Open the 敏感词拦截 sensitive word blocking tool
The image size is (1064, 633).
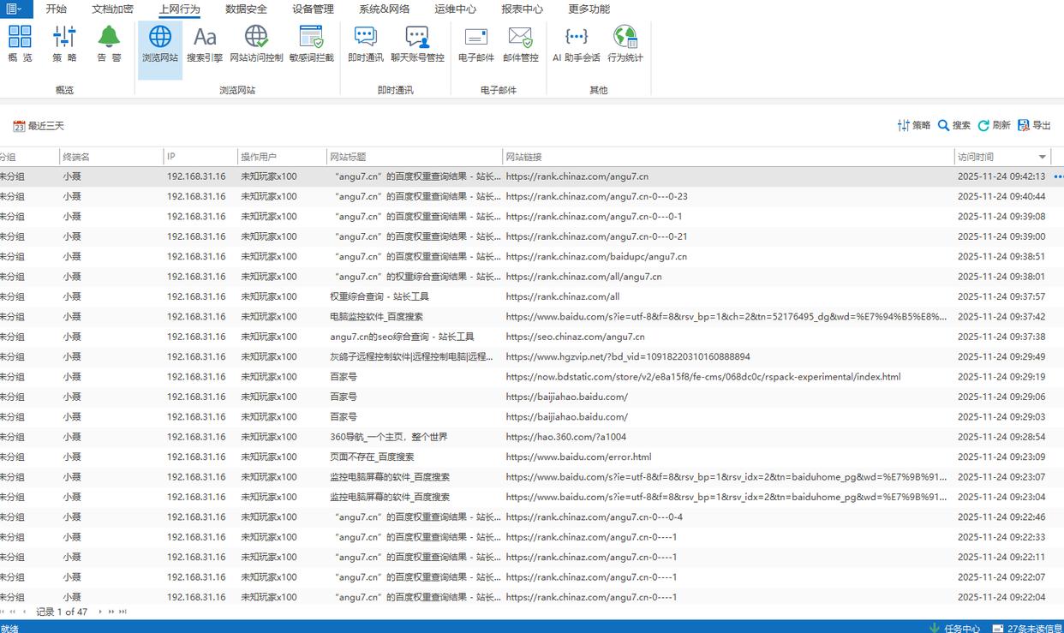point(311,44)
